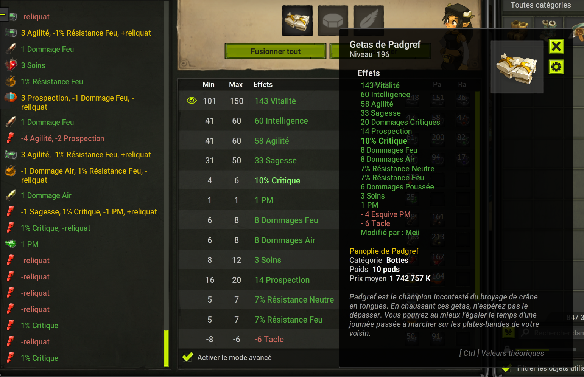Click the Fusionner tout button
The image size is (584, 377).
point(276,51)
